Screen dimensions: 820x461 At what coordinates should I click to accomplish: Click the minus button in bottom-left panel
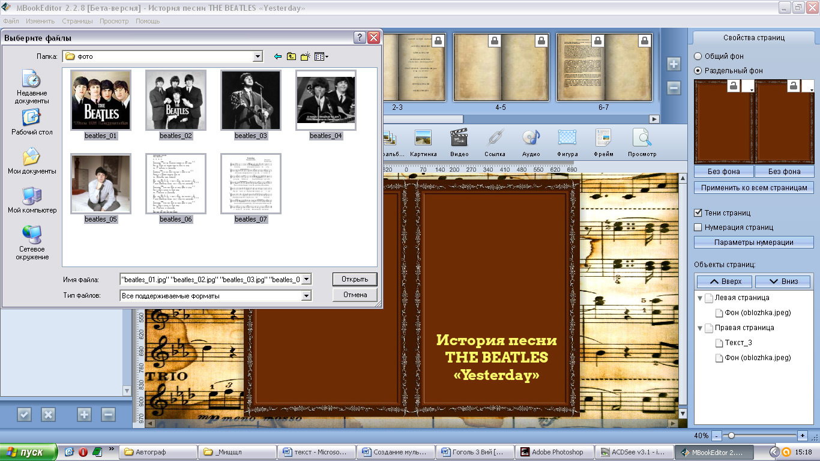tap(108, 414)
